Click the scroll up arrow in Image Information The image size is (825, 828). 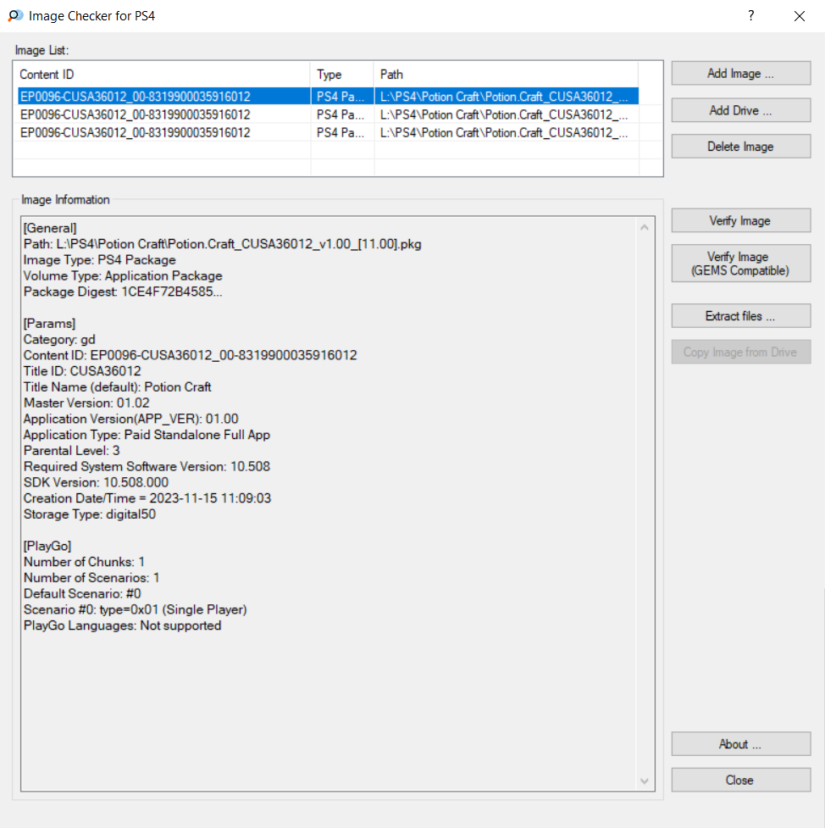tap(645, 228)
